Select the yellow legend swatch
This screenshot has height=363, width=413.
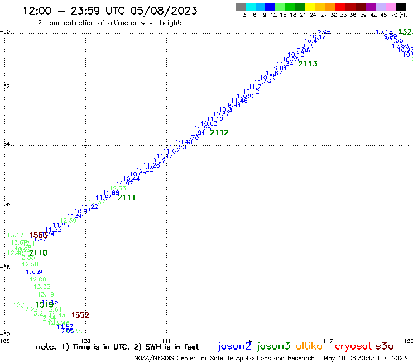tap(310, 7)
